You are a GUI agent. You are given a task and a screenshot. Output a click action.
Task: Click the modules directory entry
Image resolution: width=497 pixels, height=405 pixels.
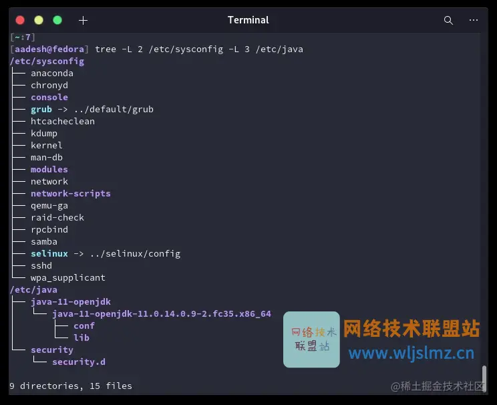[x=49, y=169]
